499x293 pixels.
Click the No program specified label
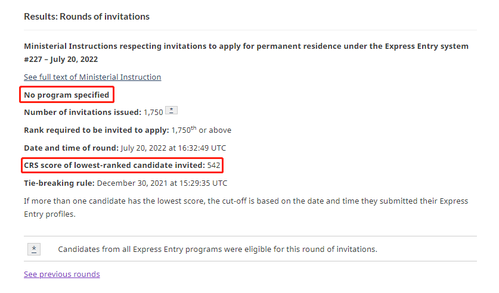point(67,95)
